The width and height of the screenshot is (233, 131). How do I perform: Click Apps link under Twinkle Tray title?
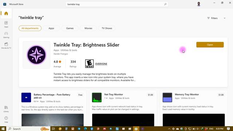(x=56, y=50)
